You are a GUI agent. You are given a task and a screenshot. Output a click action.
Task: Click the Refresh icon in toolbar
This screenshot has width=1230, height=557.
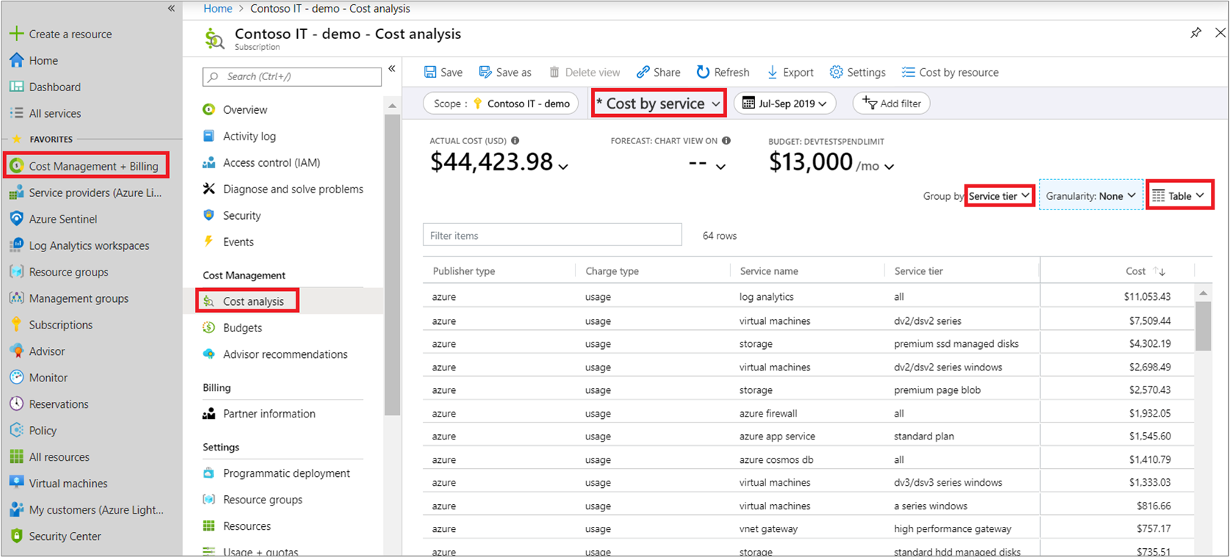pos(703,72)
